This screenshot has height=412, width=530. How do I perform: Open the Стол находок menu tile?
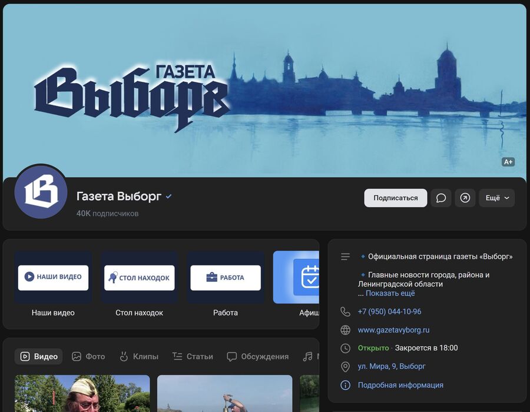(x=139, y=284)
